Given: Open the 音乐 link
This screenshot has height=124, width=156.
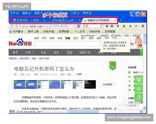Looking at the screenshot, I should tap(76, 38).
